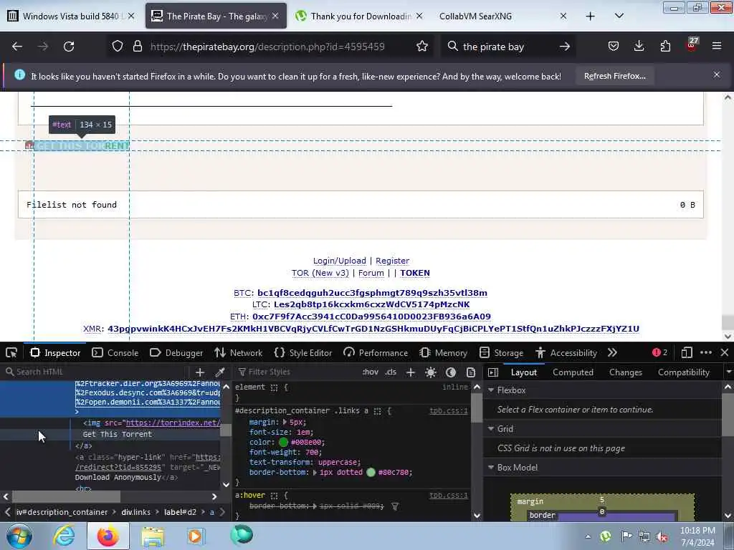The image size is (734, 550).
Task: Open the TOKEN link
Action: pos(415,273)
